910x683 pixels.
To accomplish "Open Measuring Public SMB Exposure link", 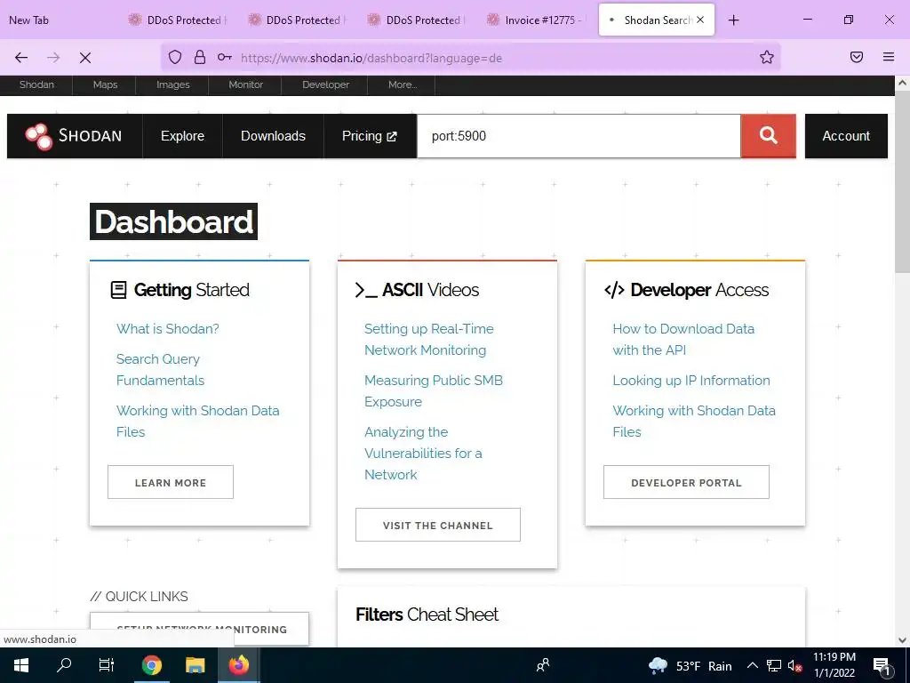I will (x=434, y=391).
